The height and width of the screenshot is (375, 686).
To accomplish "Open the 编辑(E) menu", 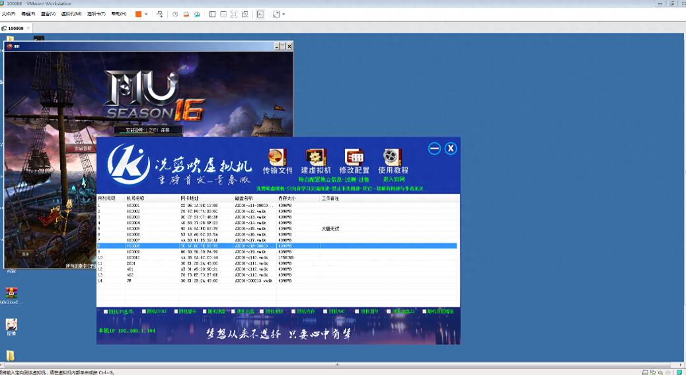I will [28, 14].
